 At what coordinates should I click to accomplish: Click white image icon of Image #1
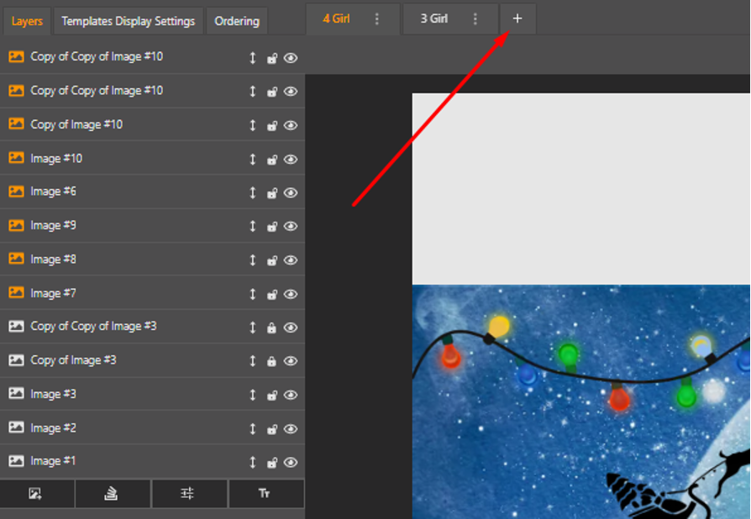click(16, 460)
